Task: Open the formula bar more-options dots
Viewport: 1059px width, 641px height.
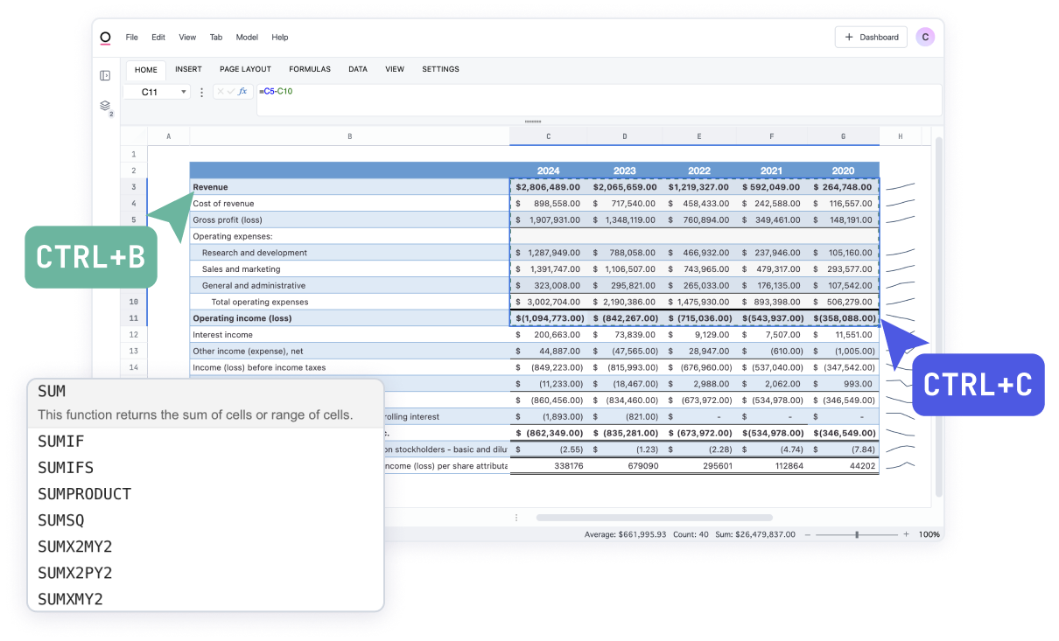Action: tap(202, 92)
